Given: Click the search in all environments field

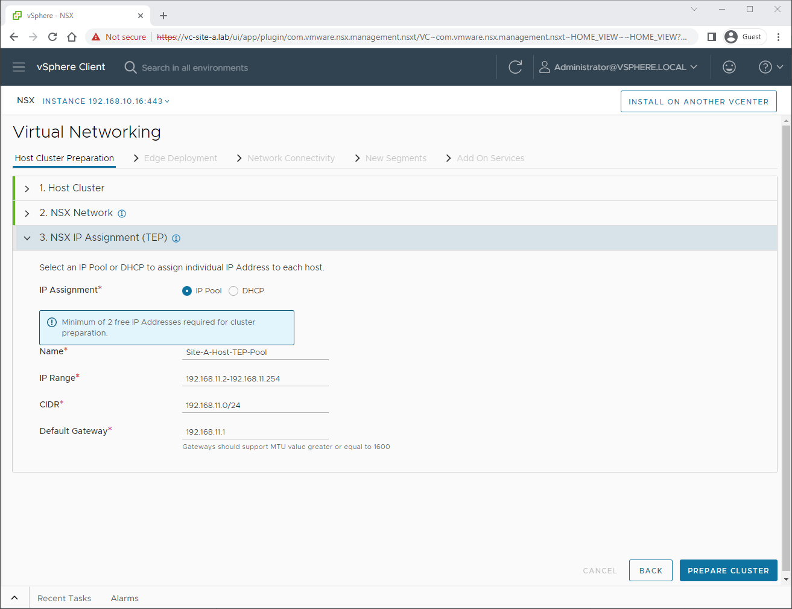Looking at the screenshot, I should 195,68.
